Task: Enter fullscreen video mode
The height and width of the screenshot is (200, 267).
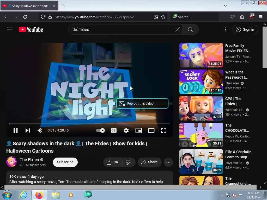Action: coord(164,130)
